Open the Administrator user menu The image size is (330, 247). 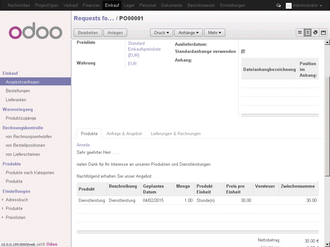coord(307,5)
